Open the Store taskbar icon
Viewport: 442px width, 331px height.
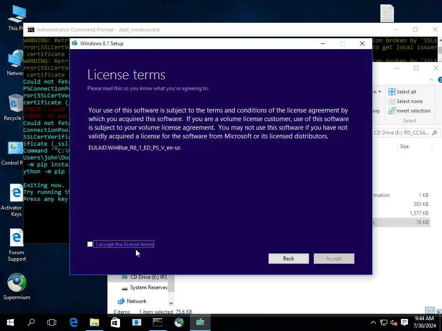tap(115, 322)
